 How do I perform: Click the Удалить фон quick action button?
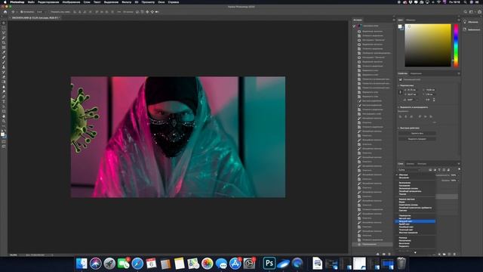[417, 134]
